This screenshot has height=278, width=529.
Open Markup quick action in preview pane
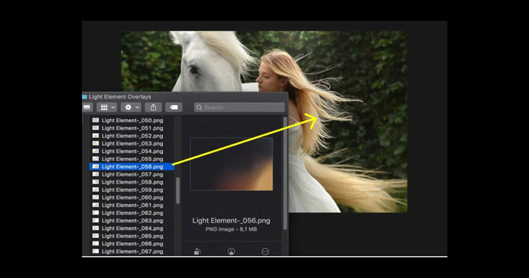[231, 251]
